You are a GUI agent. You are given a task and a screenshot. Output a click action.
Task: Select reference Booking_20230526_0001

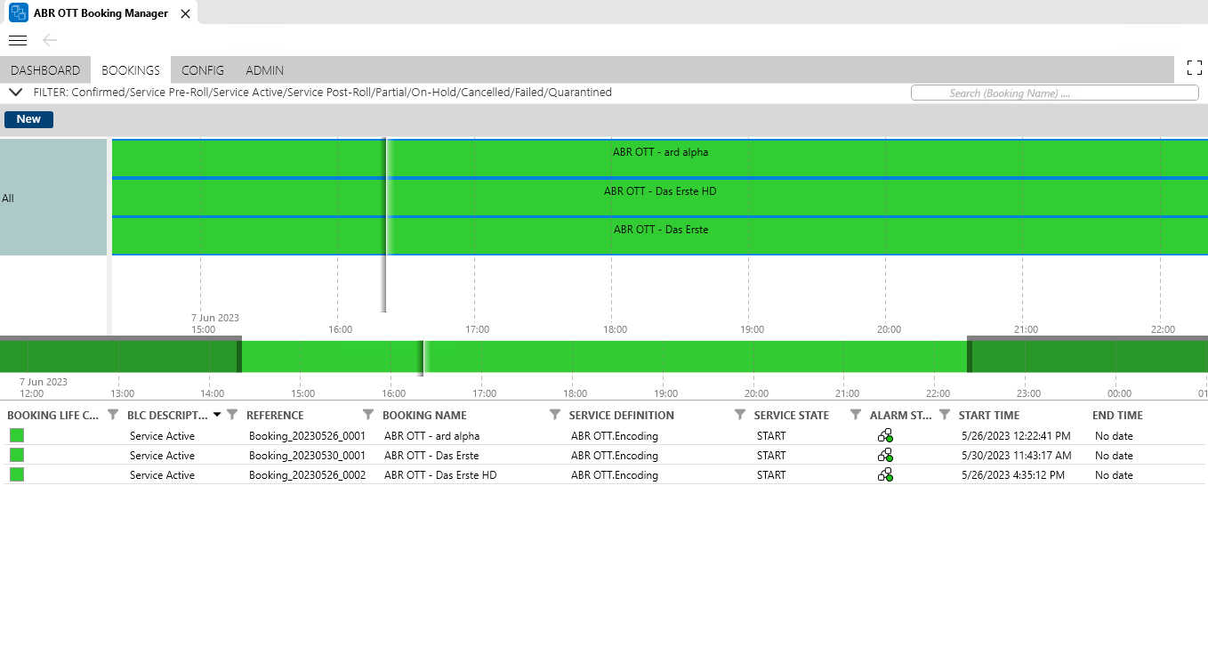tap(307, 436)
